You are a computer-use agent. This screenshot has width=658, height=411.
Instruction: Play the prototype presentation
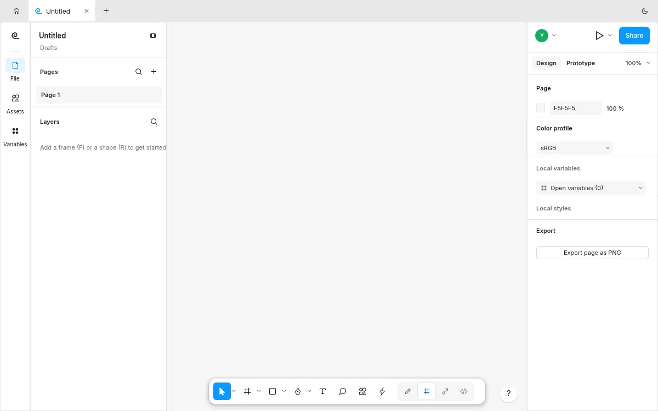[599, 36]
